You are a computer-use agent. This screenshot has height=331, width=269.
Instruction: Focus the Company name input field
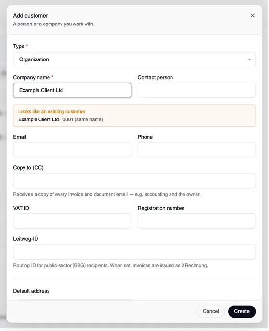pos(72,90)
